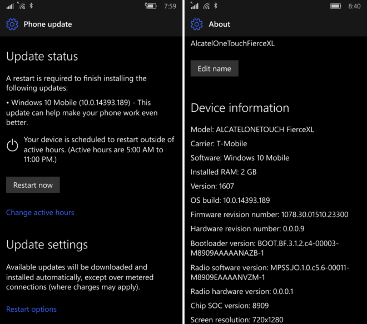The width and height of the screenshot is (367, 324).
Task: Tap signal strength icon on Phone update screen
Action: (x=10, y=6)
